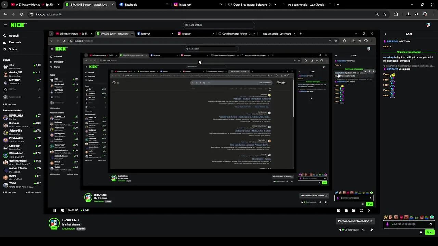Unmute the stream with the speaker icon
The width and height of the screenshot is (438, 246).
[62, 210]
